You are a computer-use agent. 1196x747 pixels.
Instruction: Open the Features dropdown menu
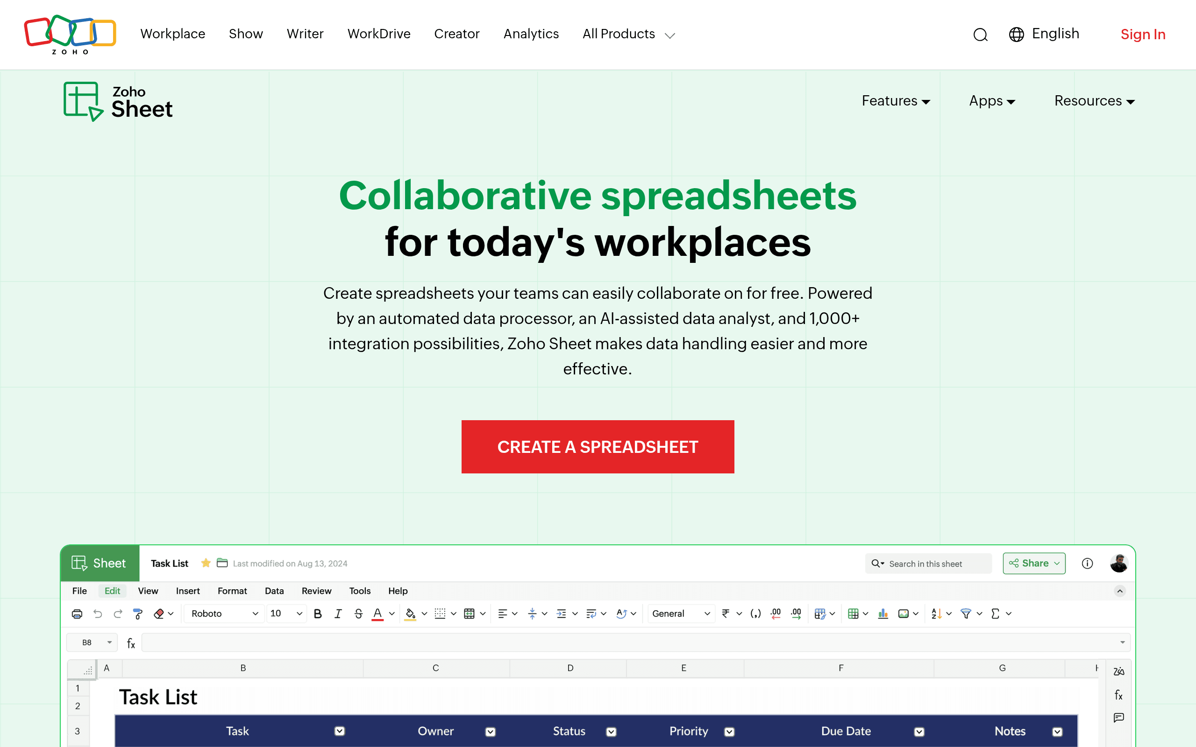(x=896, y=101)
